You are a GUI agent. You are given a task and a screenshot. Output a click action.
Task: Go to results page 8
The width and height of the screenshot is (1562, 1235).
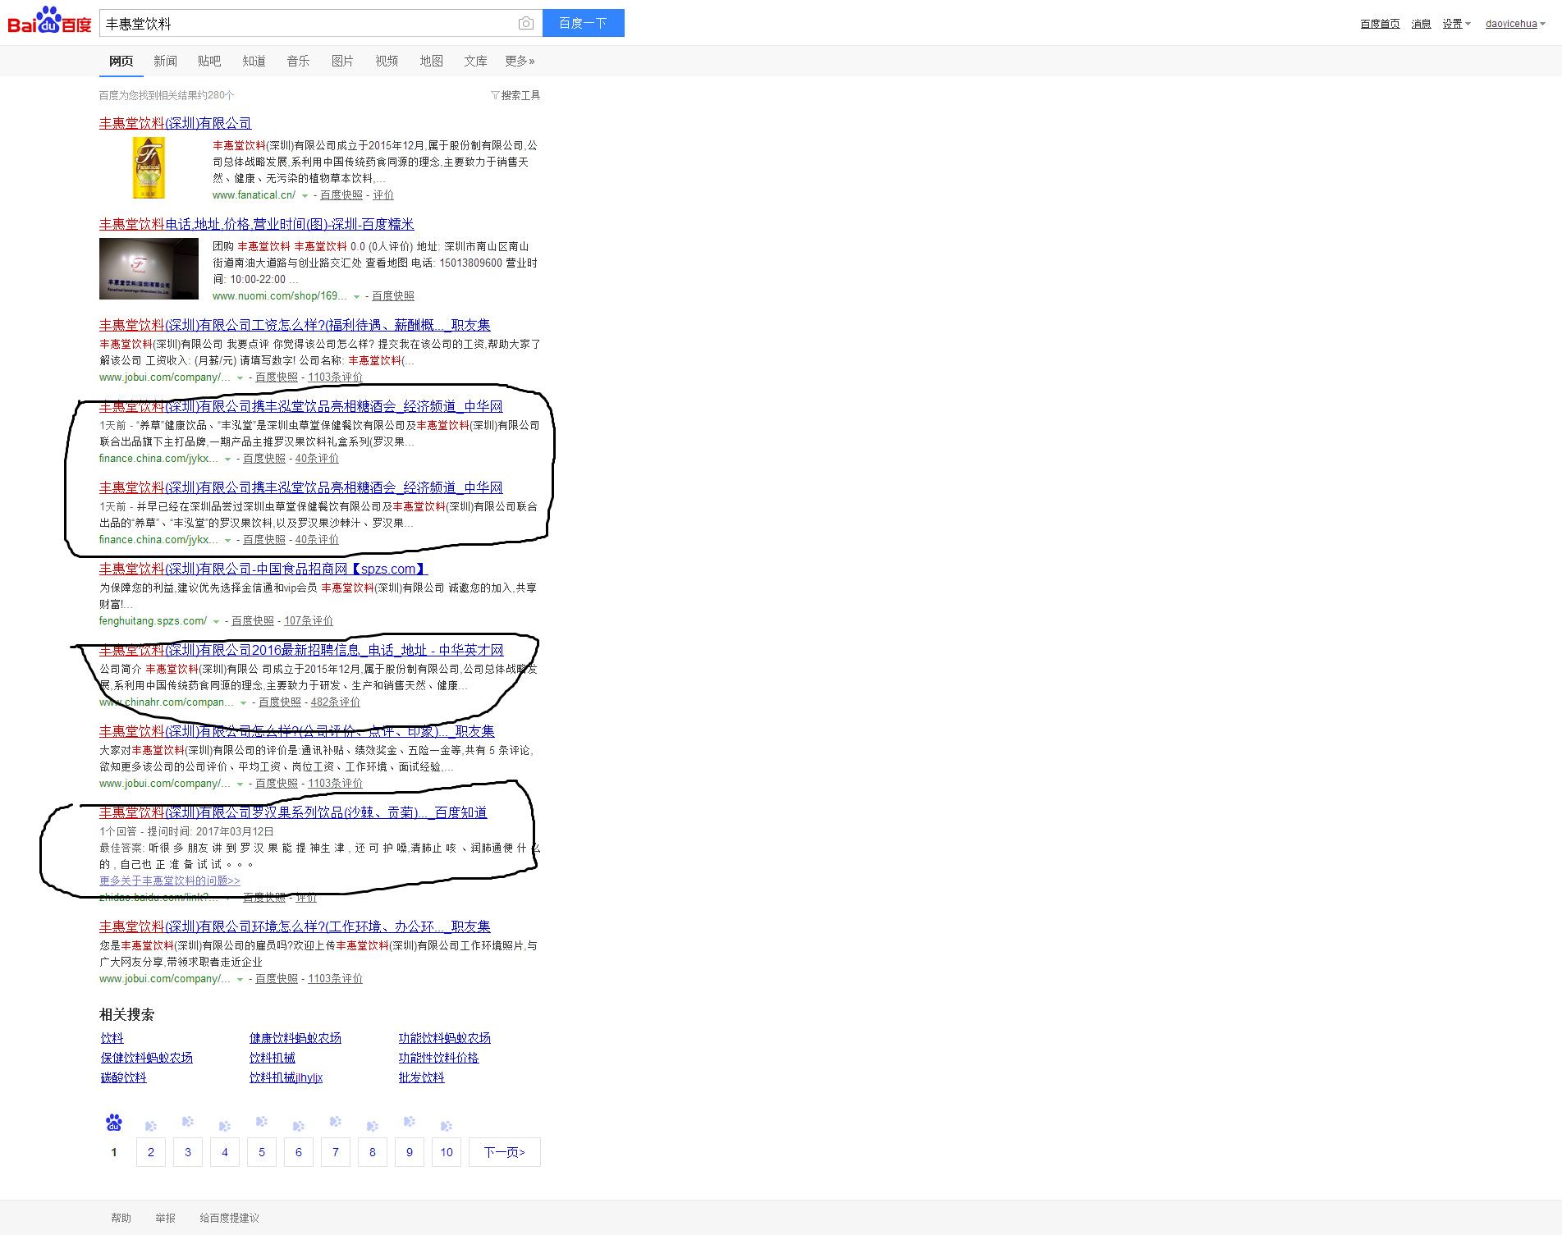[x=373, y=1152]
